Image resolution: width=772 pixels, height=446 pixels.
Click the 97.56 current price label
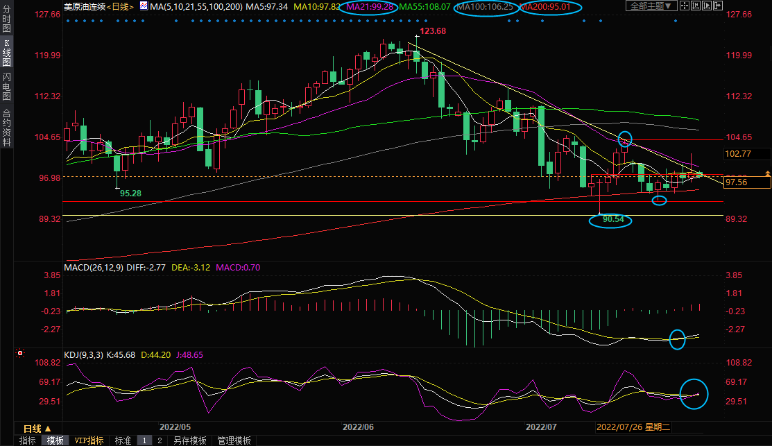coord(735,182)
